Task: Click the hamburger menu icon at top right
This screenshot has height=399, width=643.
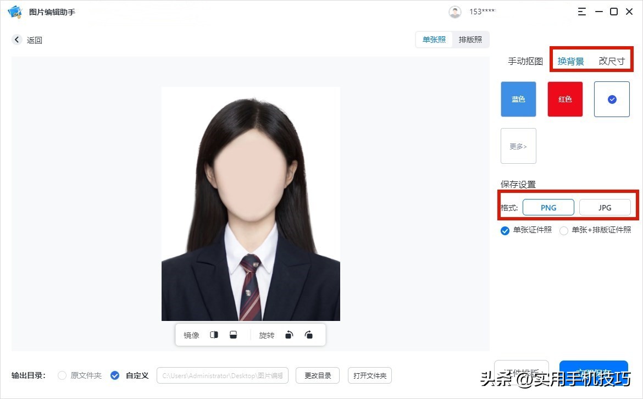Action: tap(581, 11)
